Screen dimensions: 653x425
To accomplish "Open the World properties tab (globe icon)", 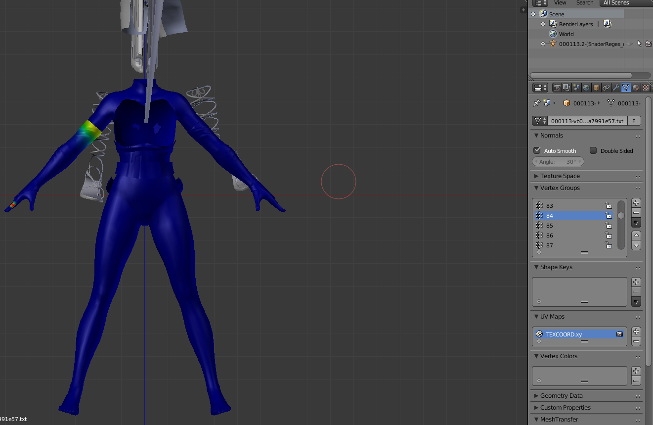I will (586, 88).
